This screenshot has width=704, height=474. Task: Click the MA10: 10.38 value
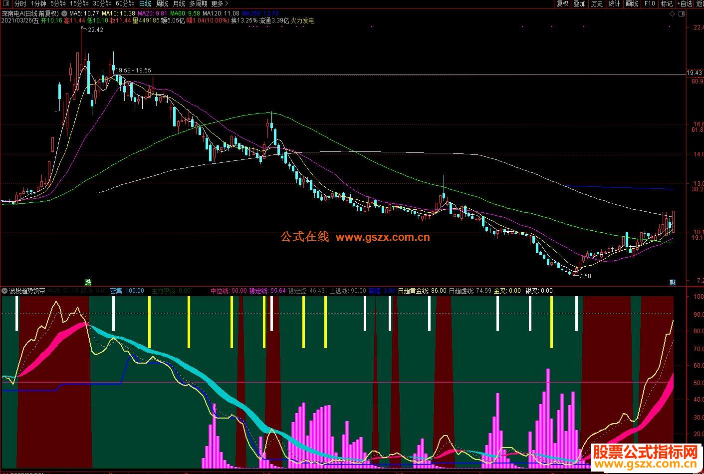point(119,13)
